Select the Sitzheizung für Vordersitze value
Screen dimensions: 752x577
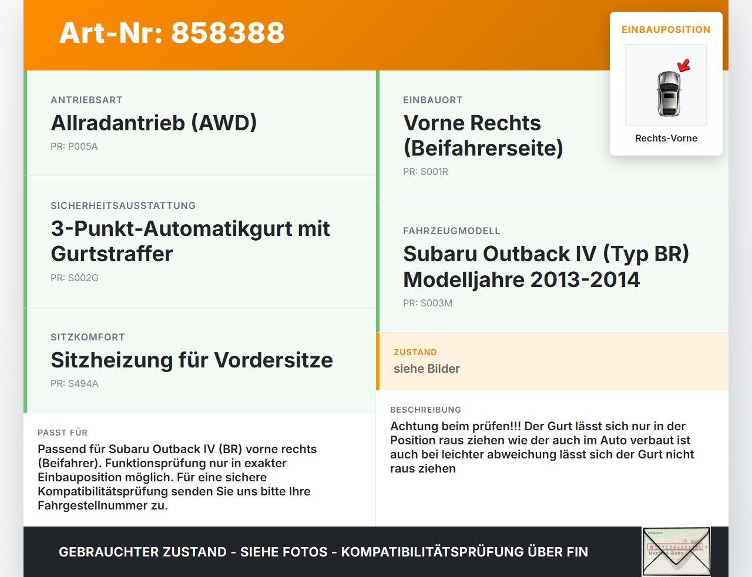[192, 360]
